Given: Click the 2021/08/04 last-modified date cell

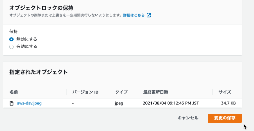Looking at the screenshot, I should click(171, 103).
